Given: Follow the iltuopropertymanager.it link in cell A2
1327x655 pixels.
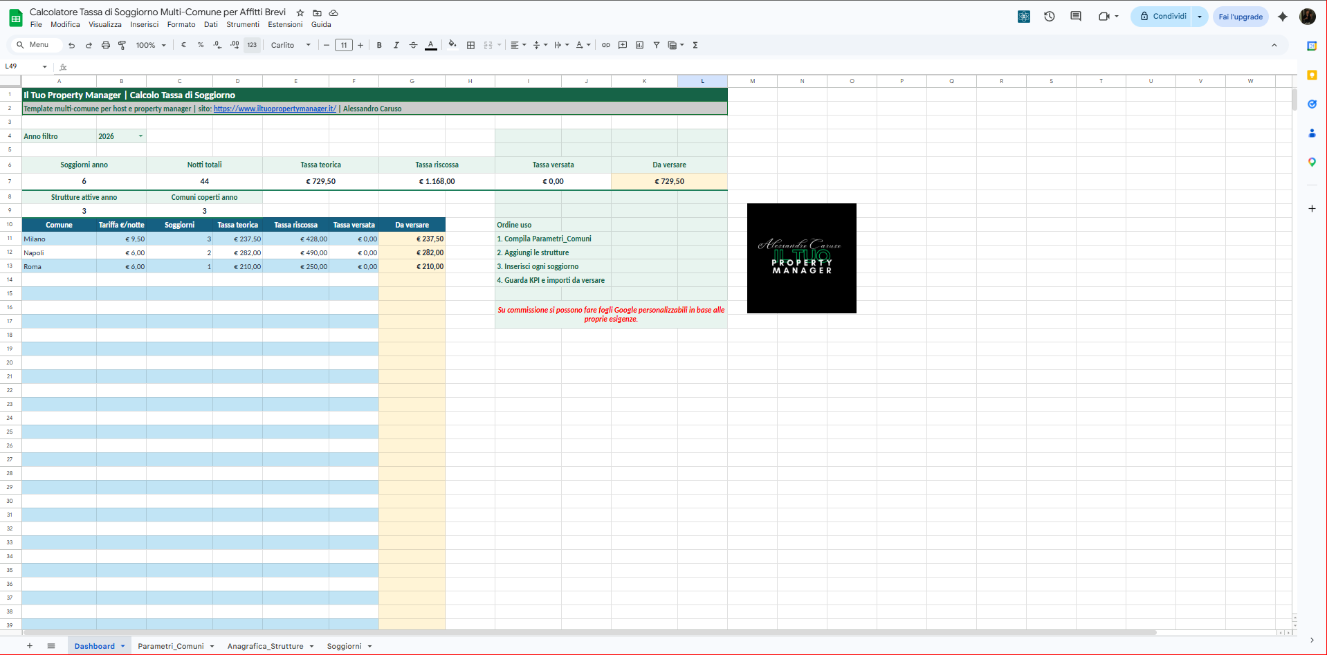Looking at the screenshot, I should pyautogui.click(x=274, y=109).
